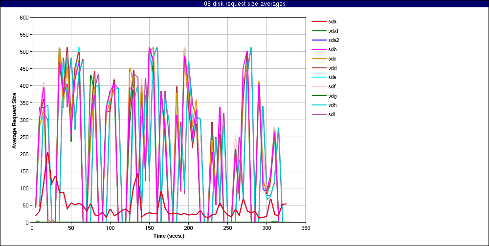The image size is (489, 246).
Task: Click the purple sdi legend line swatch
Action: (x=319, y=114)
